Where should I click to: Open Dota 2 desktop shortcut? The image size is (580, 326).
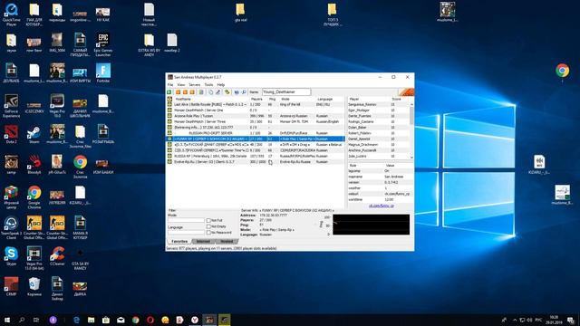[x=11, y=135]
